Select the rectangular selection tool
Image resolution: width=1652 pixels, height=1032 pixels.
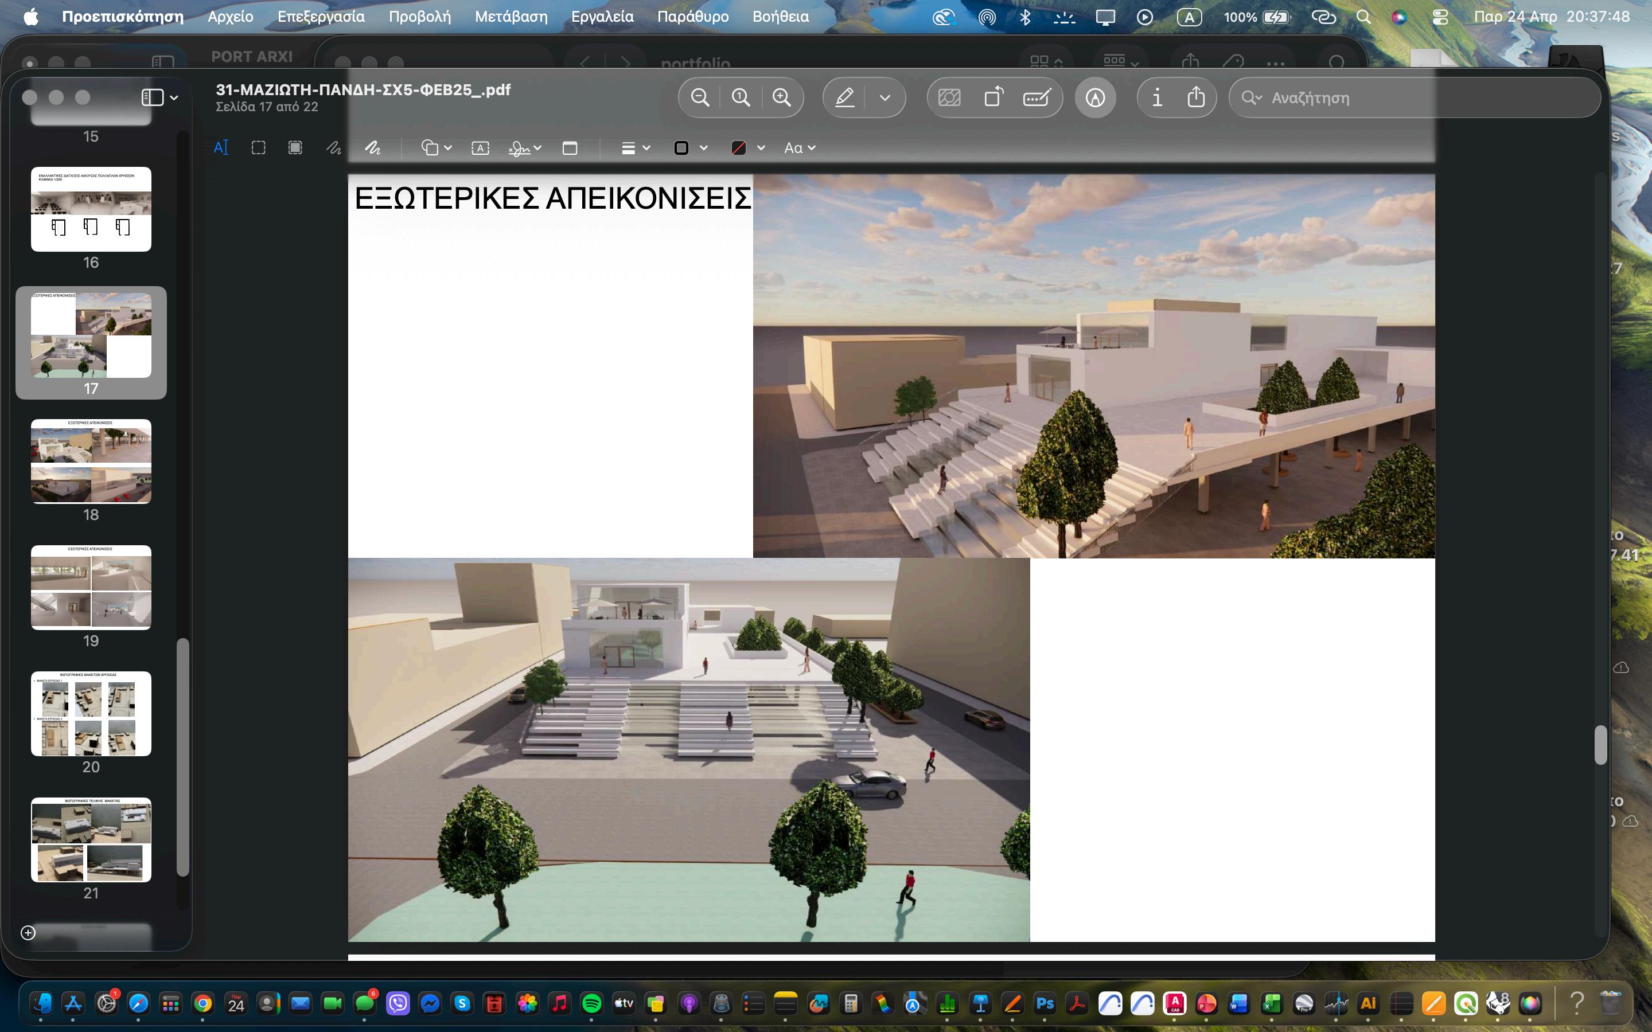[258, 148]
